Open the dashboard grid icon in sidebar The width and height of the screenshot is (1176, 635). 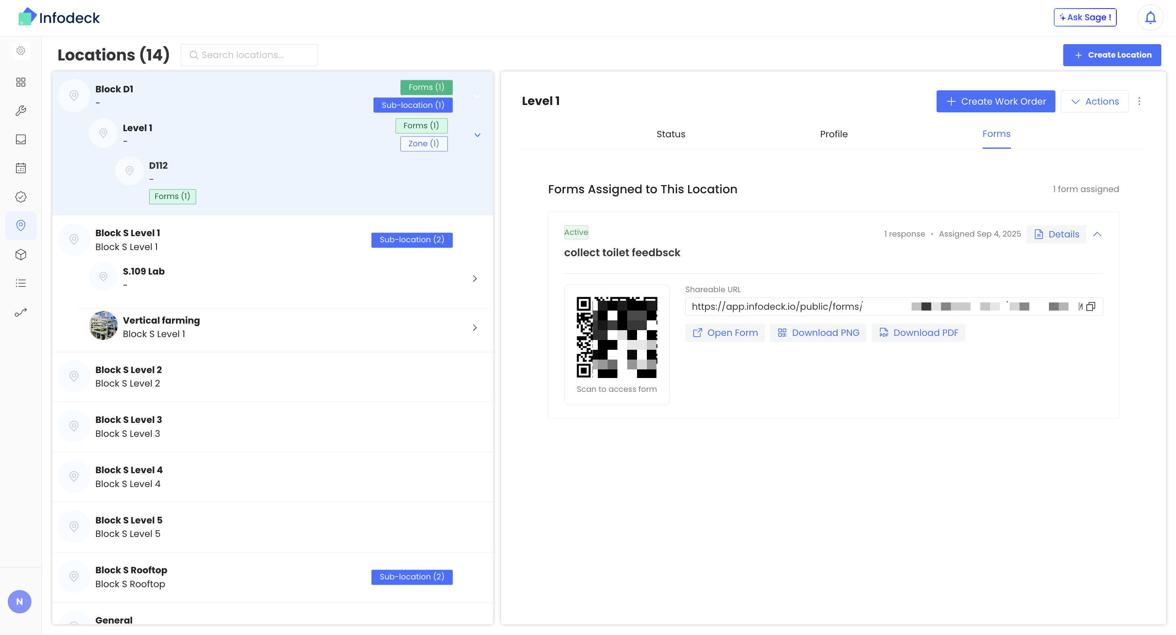(20, 82)
